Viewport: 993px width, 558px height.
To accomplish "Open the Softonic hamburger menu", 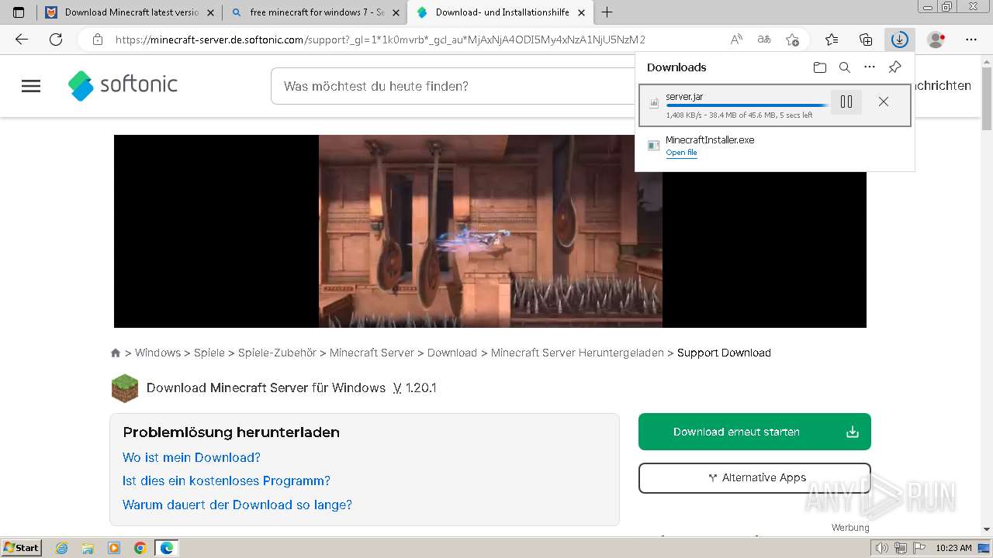I will pyautogui.click(x=31, y=86).
